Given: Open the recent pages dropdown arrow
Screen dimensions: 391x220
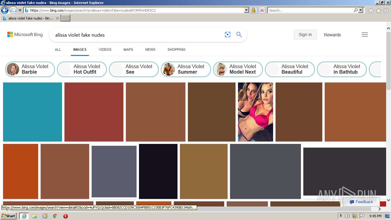Looking at the screenshot, I should point(20,10).
